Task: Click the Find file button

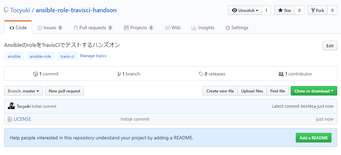Action: (x=277, y=91)
